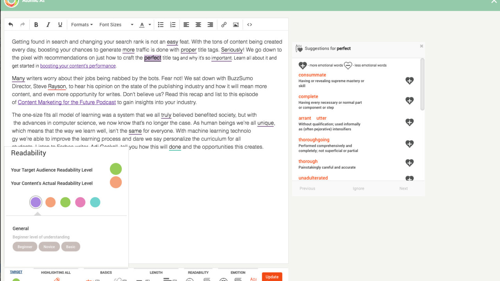Insert a bulleted list
Image resolution: width=500 pixels, height=281 pixels.
point(161,25)
